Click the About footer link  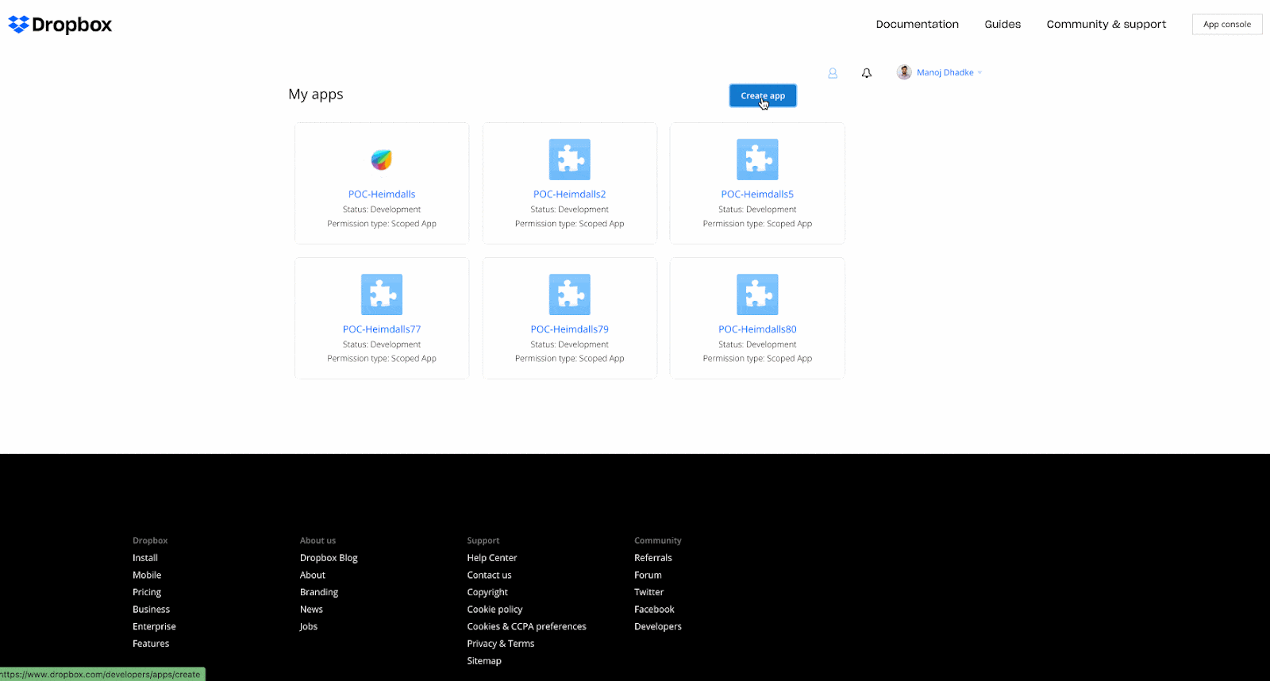pyautogui.click(x=313, y=575)
